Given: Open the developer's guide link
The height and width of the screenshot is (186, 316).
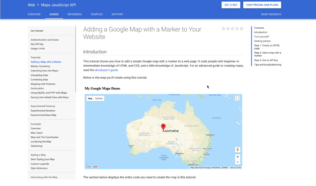Looking at the screenshot, I should pos(107,70).
